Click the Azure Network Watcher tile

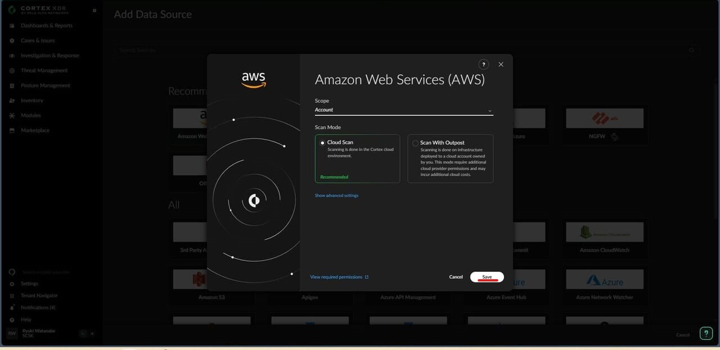pos(605,285)
